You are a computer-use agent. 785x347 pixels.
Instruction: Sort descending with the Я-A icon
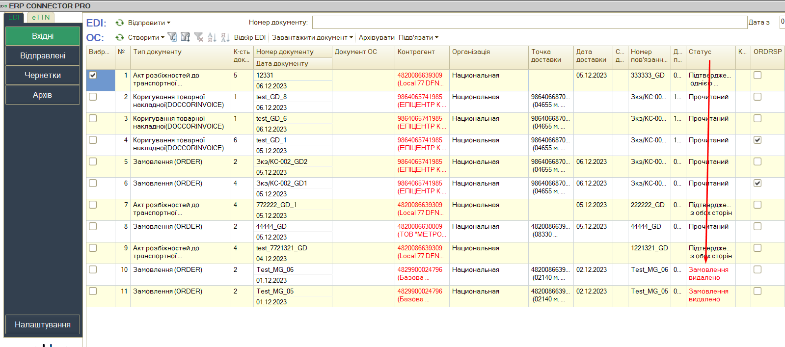click(x=225, y=37)
